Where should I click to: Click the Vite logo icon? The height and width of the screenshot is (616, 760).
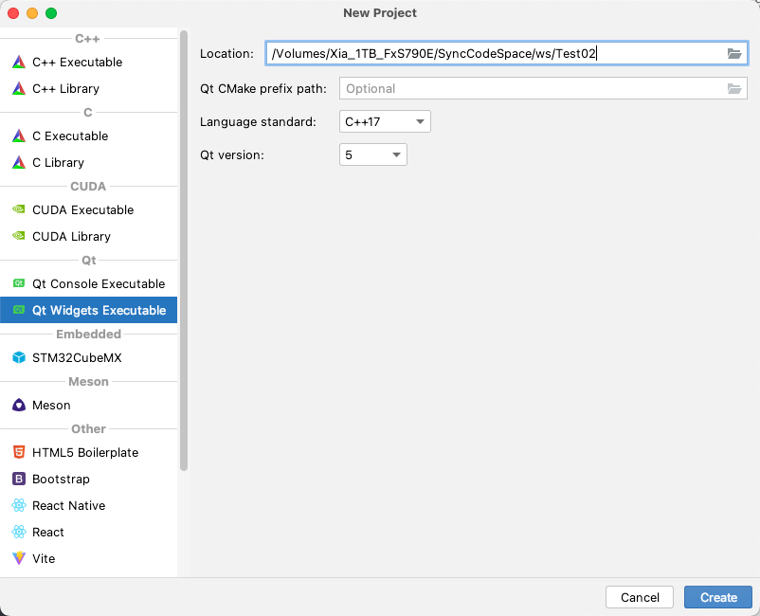coord(19,558)
